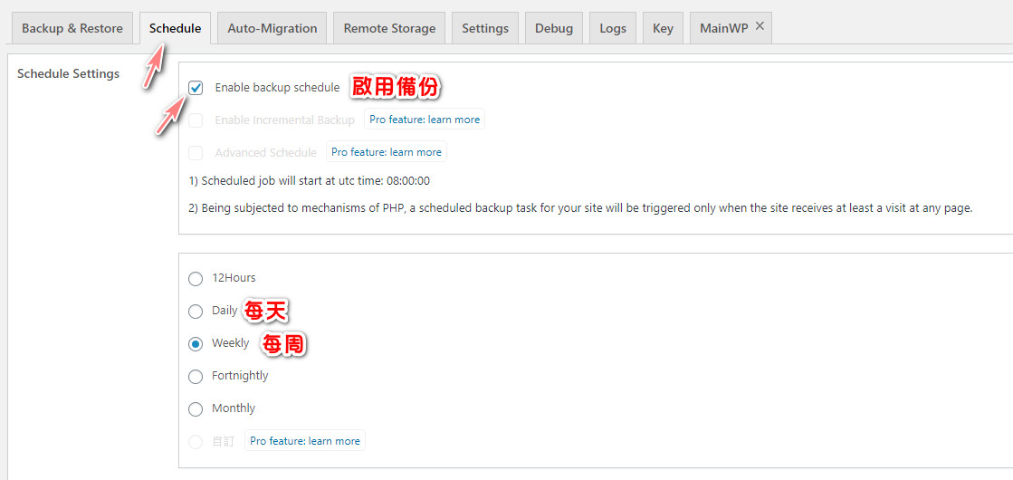Click Pro feature link beside Incremental Backup
The width and height of the screenshot is (1013, 480).
pos(425,120)
